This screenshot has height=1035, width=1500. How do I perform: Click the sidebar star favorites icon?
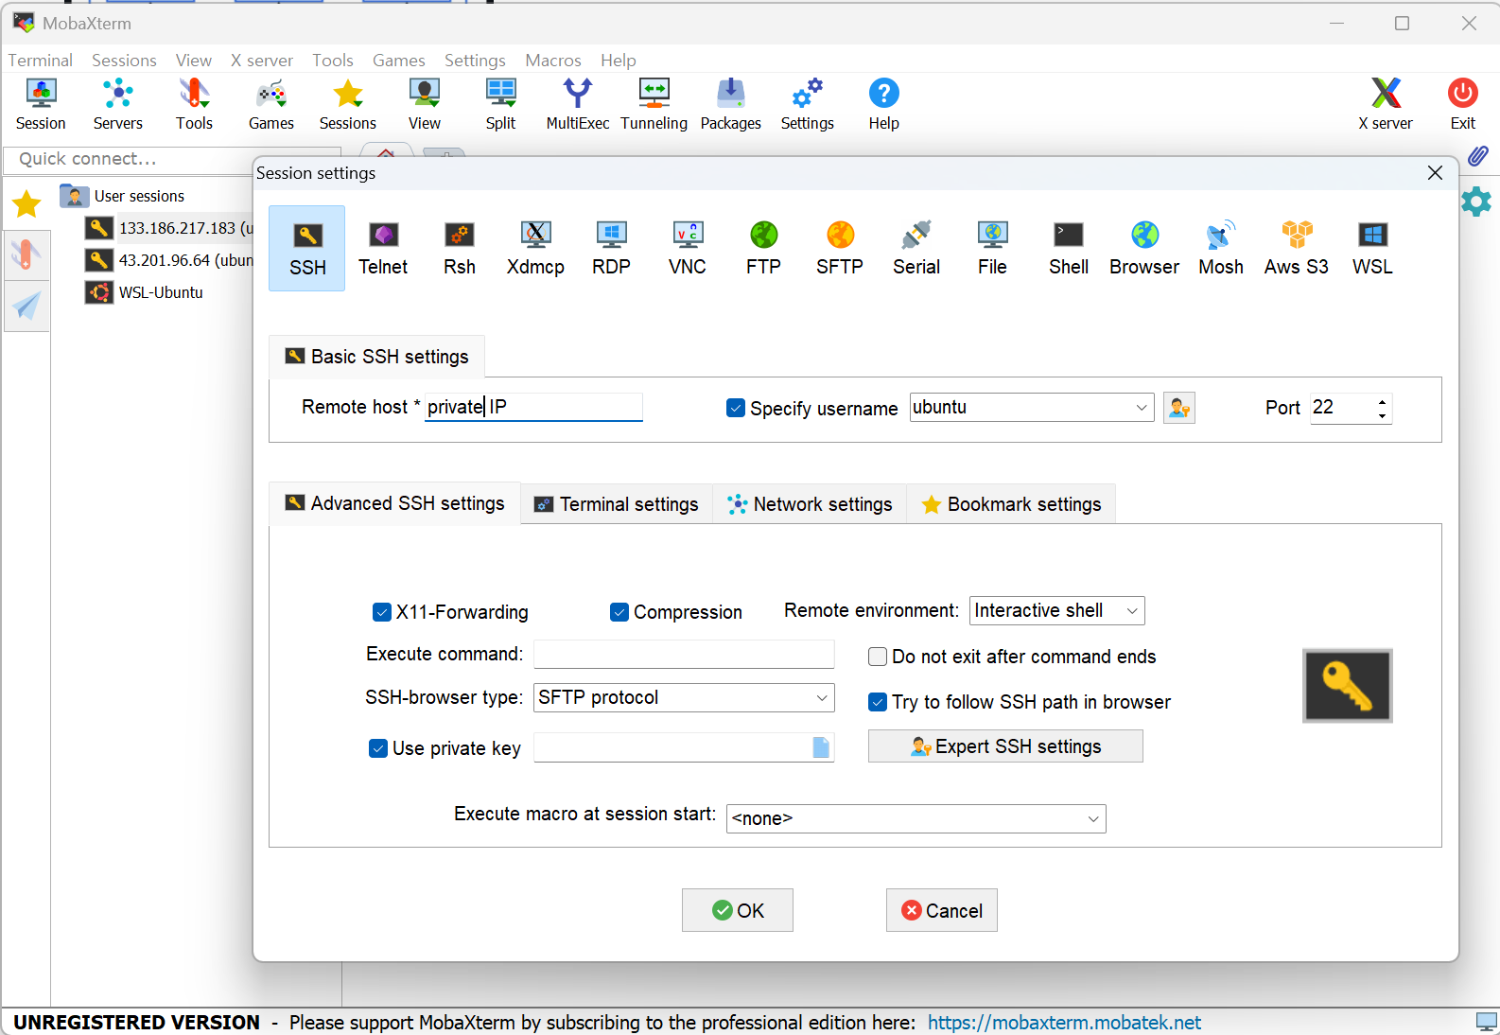(x=26, y=203)
